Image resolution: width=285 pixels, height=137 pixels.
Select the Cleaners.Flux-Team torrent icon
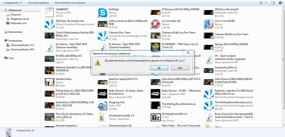coord(103,36)
